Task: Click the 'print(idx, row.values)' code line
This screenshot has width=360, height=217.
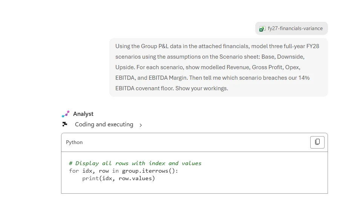Action: pyautogui.click(x=118, y=178)
